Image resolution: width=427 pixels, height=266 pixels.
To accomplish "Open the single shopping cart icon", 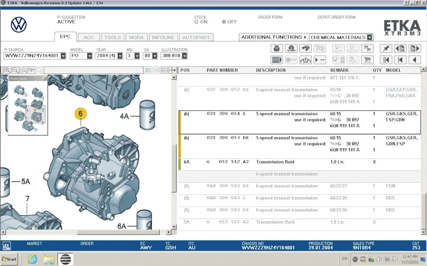I will [x=367, y=60].
